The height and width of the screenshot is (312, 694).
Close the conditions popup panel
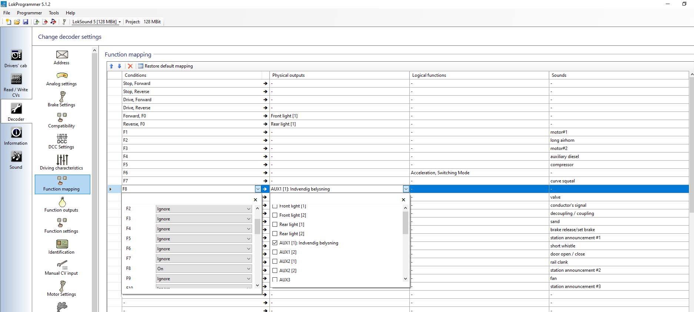(x=255, y=200)
